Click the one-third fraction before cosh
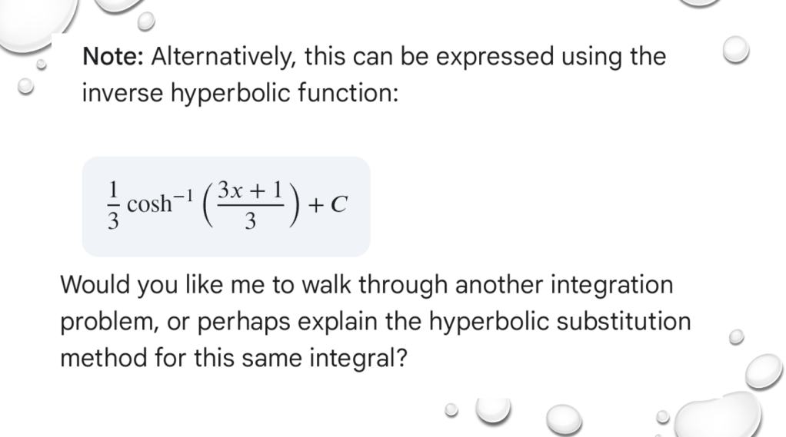The width and height of the screenshot is (786, 437). click(112, 205)
